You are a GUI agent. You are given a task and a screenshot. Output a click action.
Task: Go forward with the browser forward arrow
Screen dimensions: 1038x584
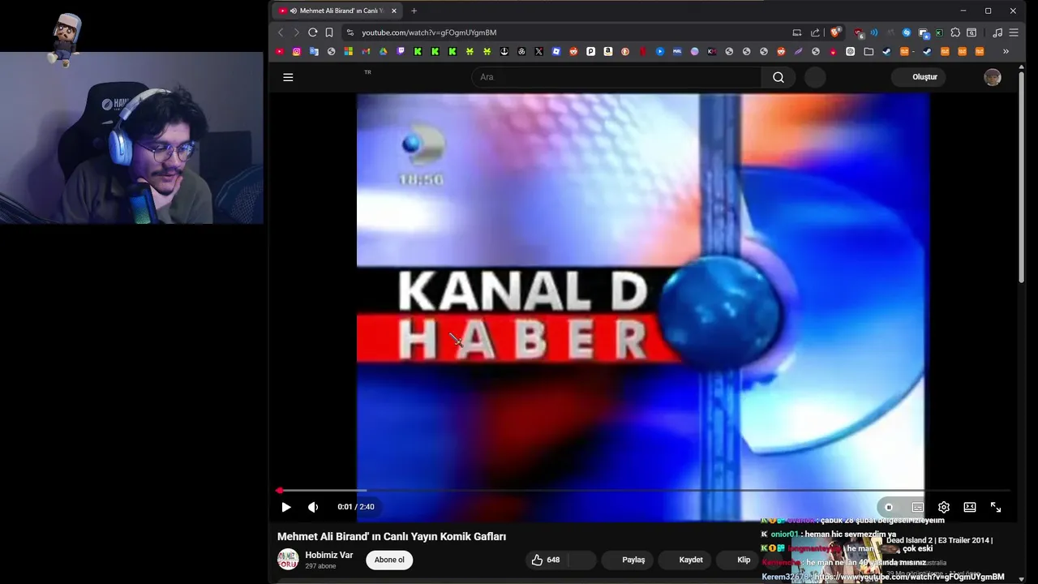tap(296, 32)
